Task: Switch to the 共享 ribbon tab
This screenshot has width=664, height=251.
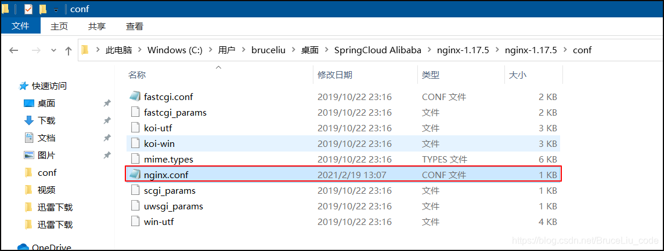Action: (97, 26)
